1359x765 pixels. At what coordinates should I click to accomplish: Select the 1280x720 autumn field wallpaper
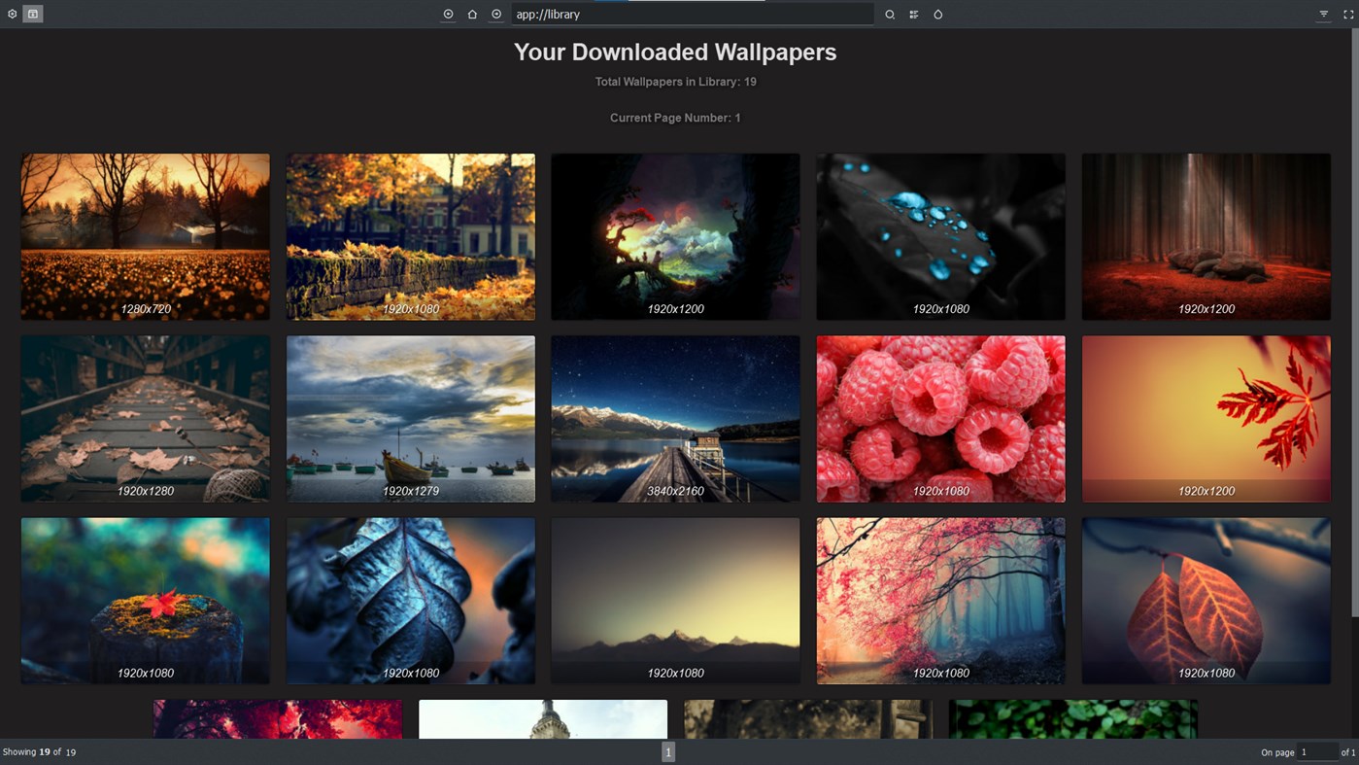[x=145, y=236]
